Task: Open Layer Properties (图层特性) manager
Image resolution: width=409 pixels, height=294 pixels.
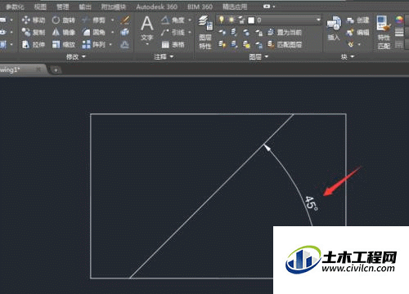Action: click(205, 33)
